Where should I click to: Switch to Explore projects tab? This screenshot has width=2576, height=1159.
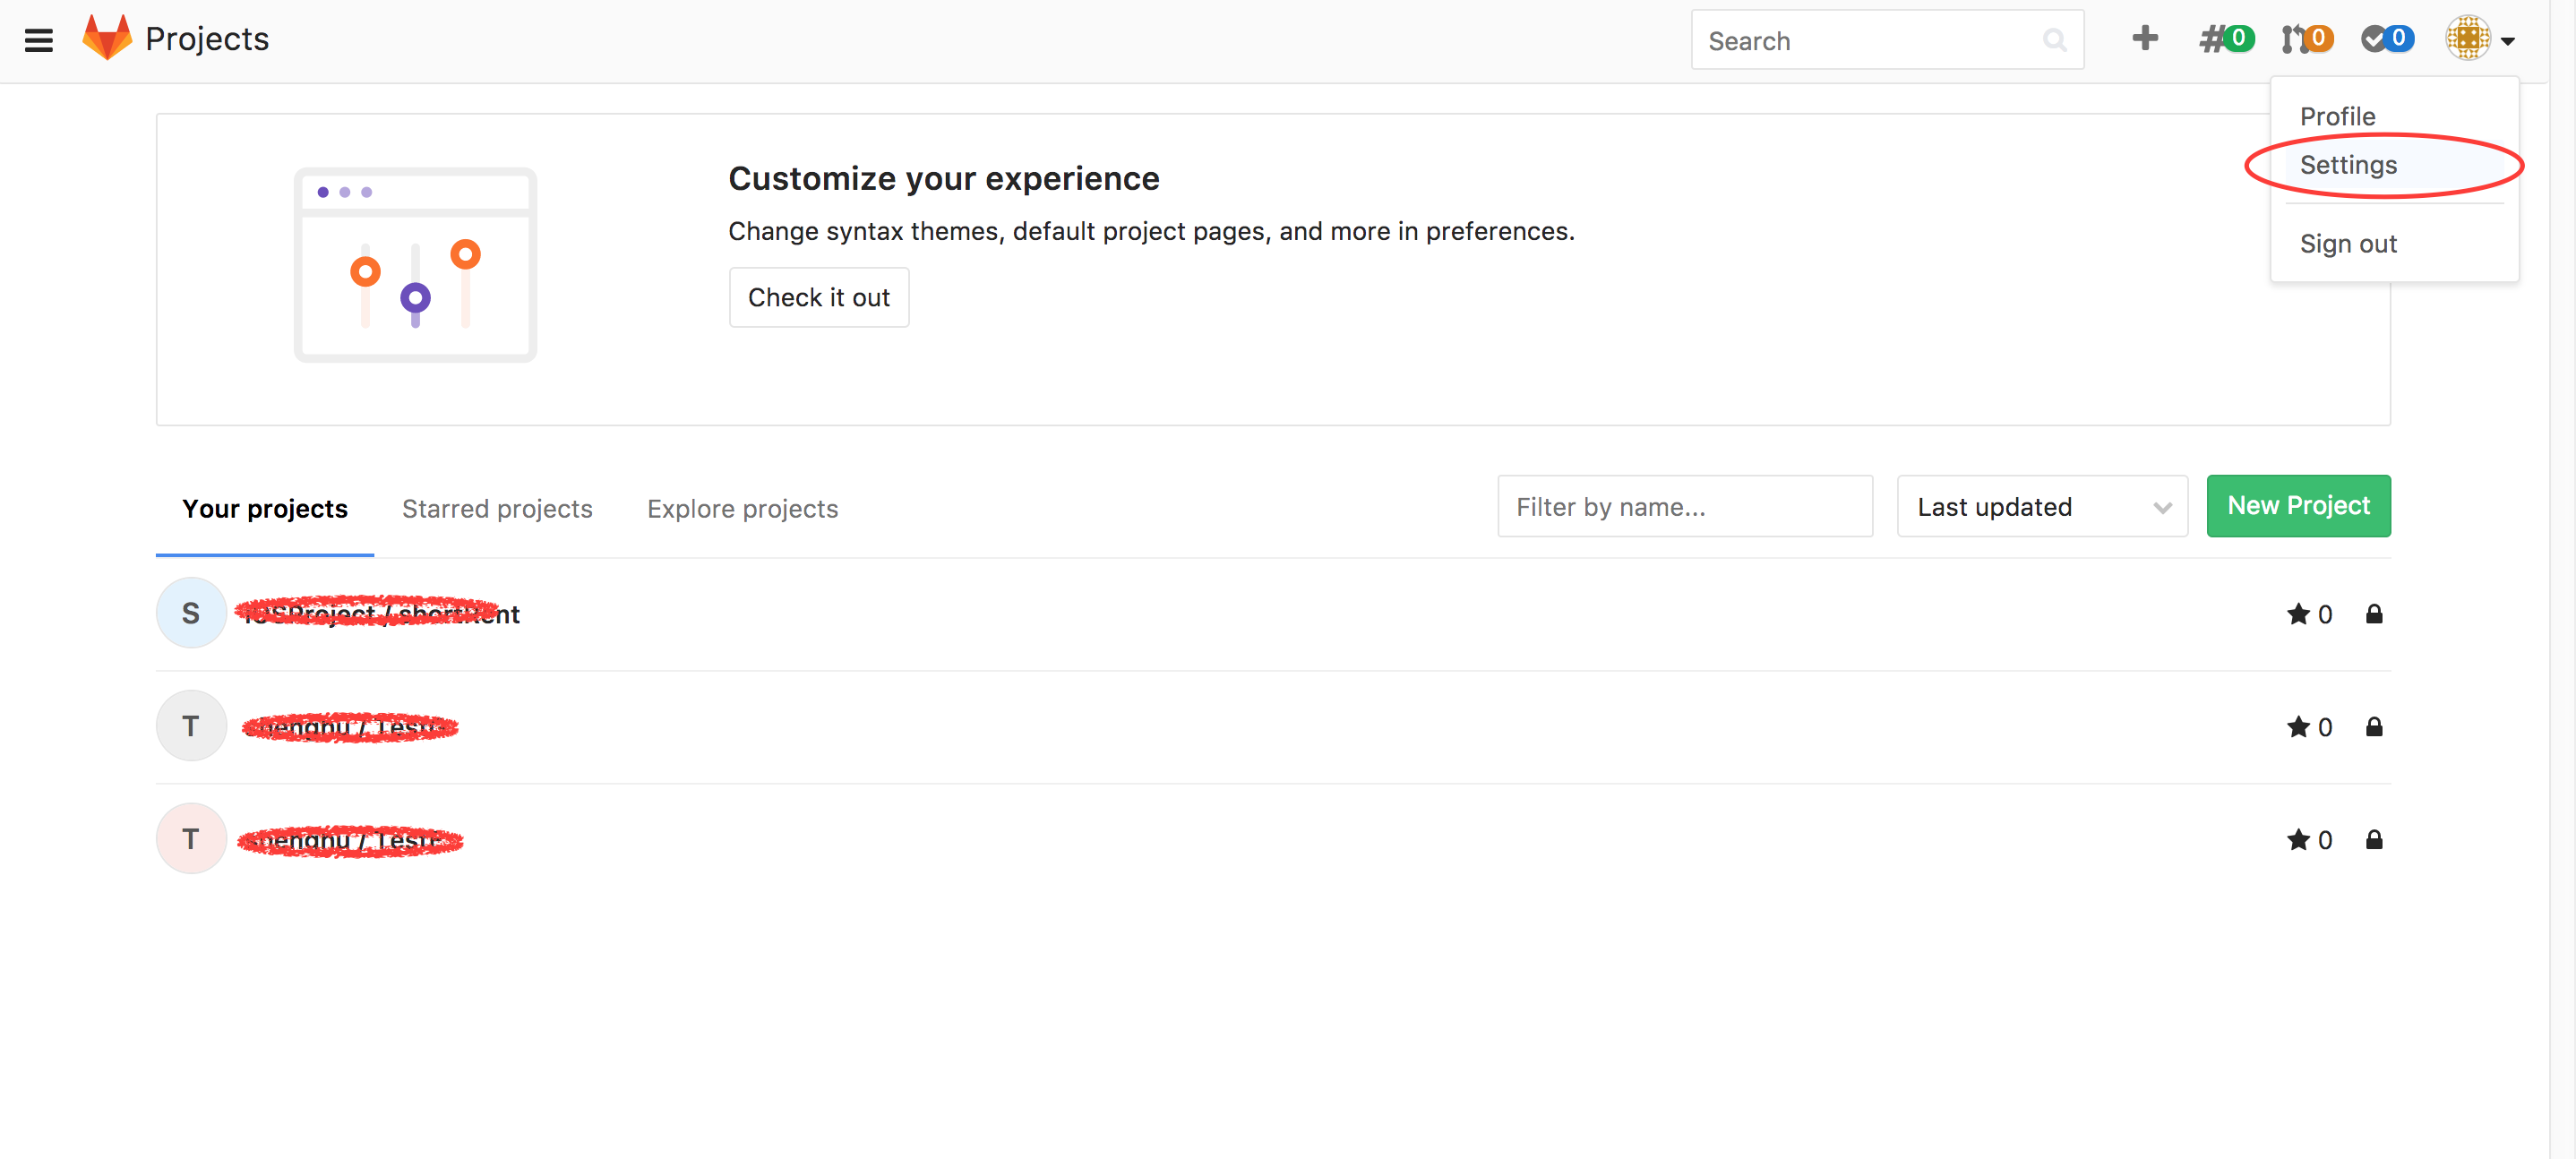pyautogui.click(x=742, y=509)
